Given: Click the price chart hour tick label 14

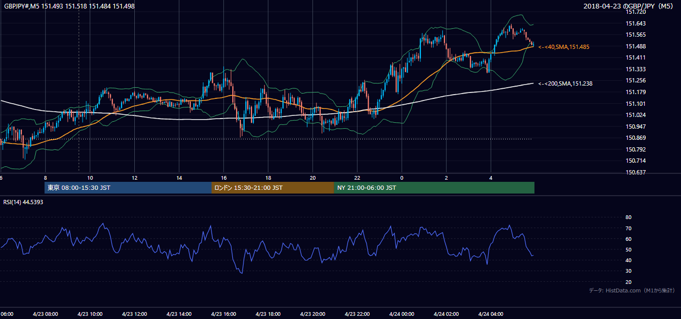Looking at the screenshot, I should (x=179, y=178).
